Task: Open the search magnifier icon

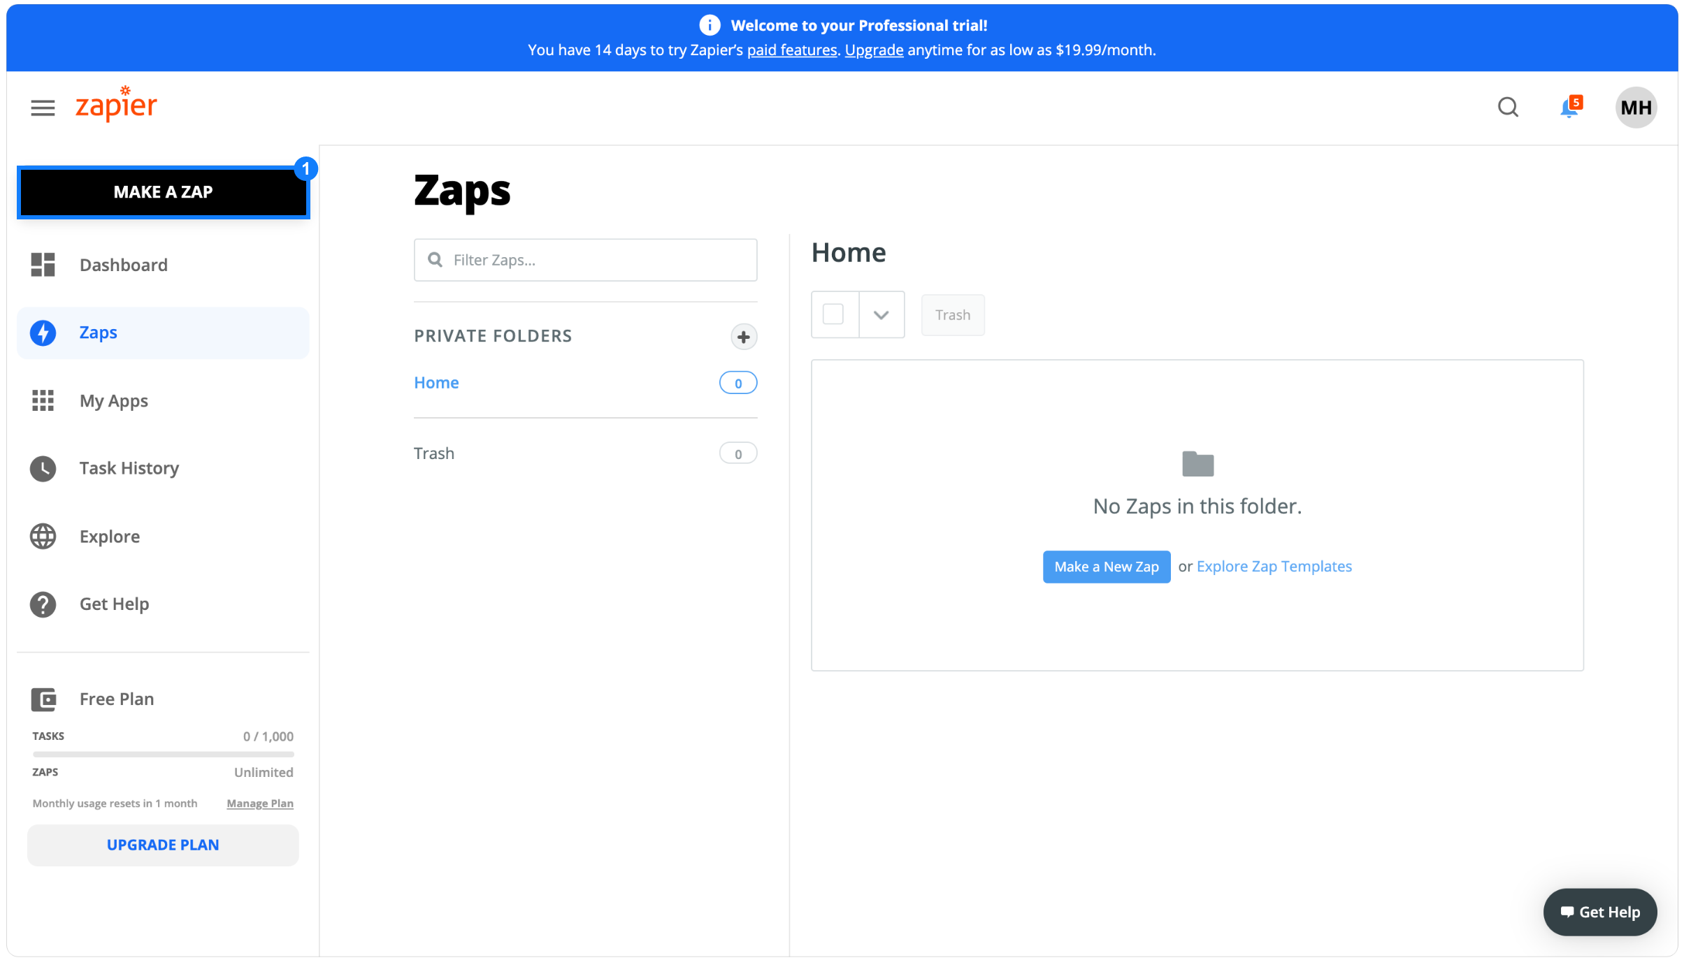Action: [x=1508, y=108]
